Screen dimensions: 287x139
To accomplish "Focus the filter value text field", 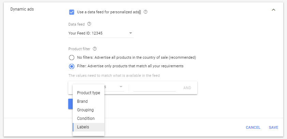I will (154, 87).
